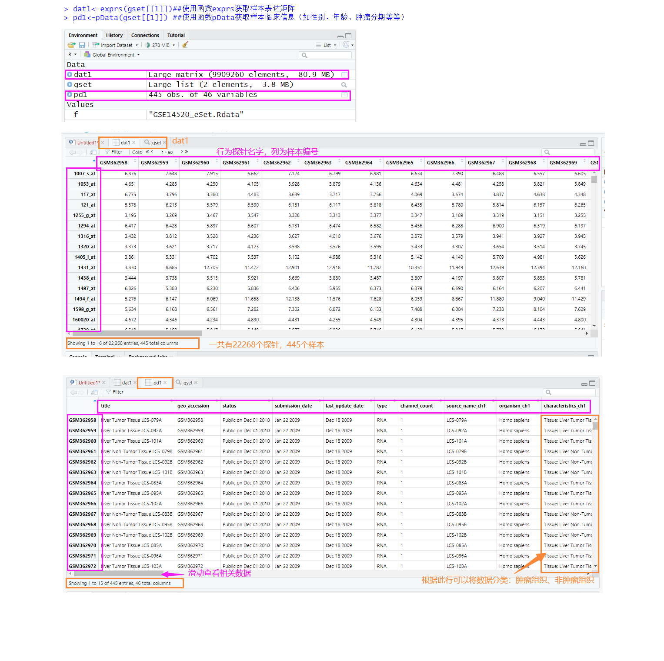Go to the previous column page in dat1 viewer
Viewport: 664px width, 661px height.
[152, 152]
